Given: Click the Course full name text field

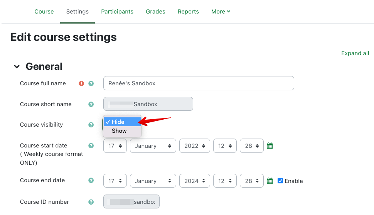Looking at the screenshot, I should click(199, 83).
